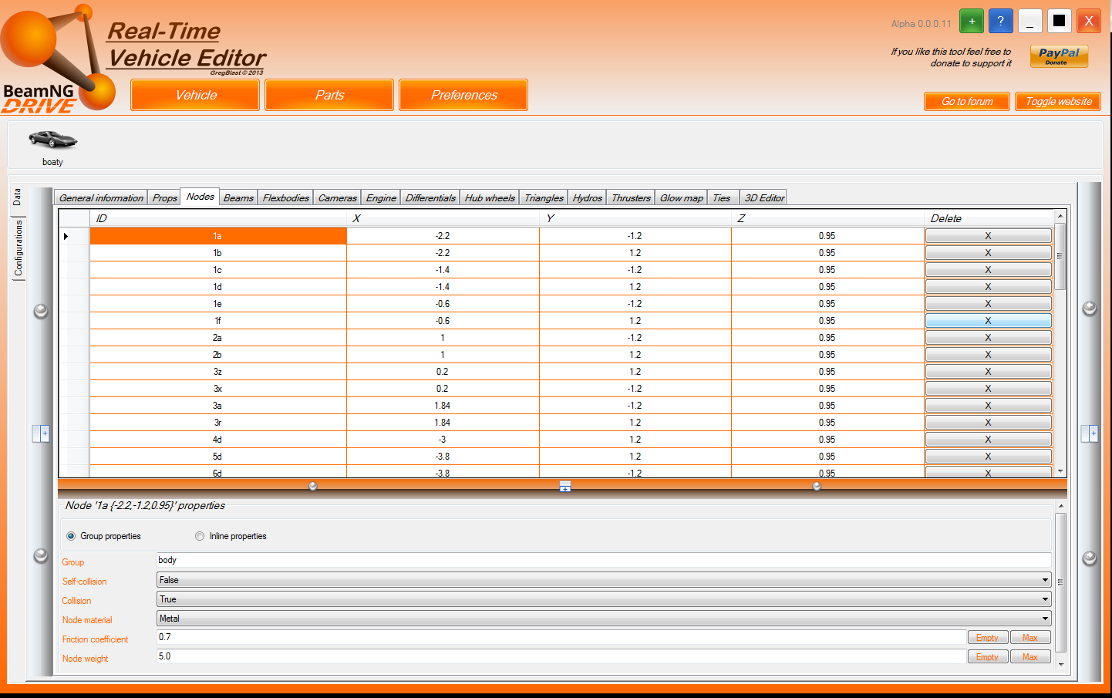
Task: Click the Go to forum button
Action: [x=967, y=101]
